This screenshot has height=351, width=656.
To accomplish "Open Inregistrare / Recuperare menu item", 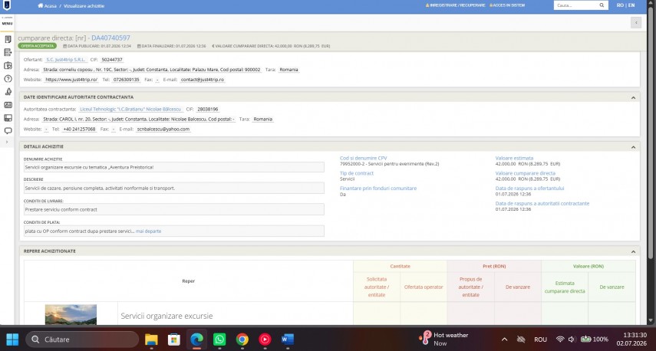I will (455, 5).
